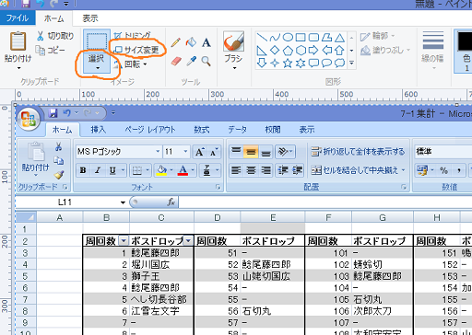Toggle Italic (I) in Excel font group
472x335 pixels.
tap(98, 170)
